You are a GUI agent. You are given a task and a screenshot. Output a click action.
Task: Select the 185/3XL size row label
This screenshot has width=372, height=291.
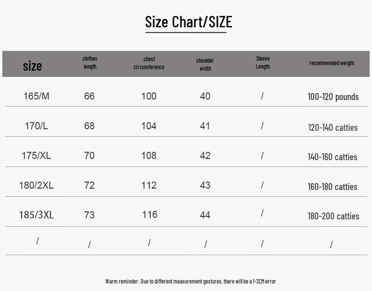(x=36, y=215)
